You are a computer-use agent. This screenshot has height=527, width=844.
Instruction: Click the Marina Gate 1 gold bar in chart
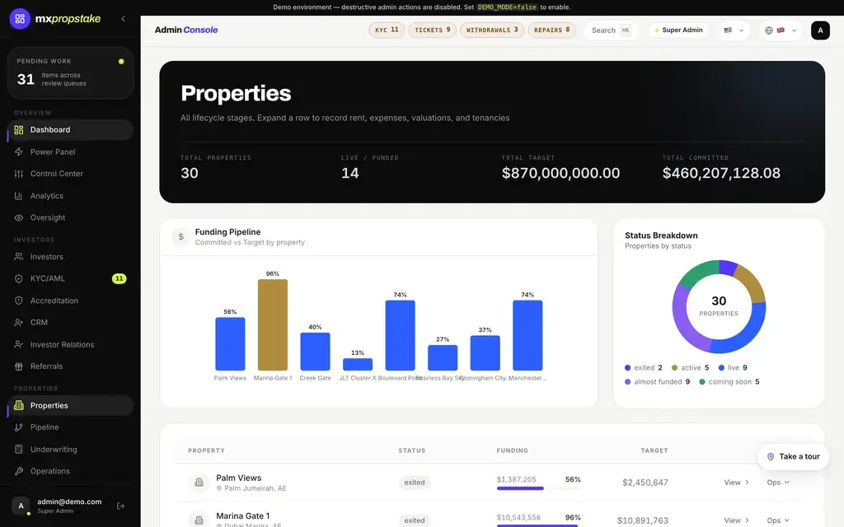click(272, 324)
